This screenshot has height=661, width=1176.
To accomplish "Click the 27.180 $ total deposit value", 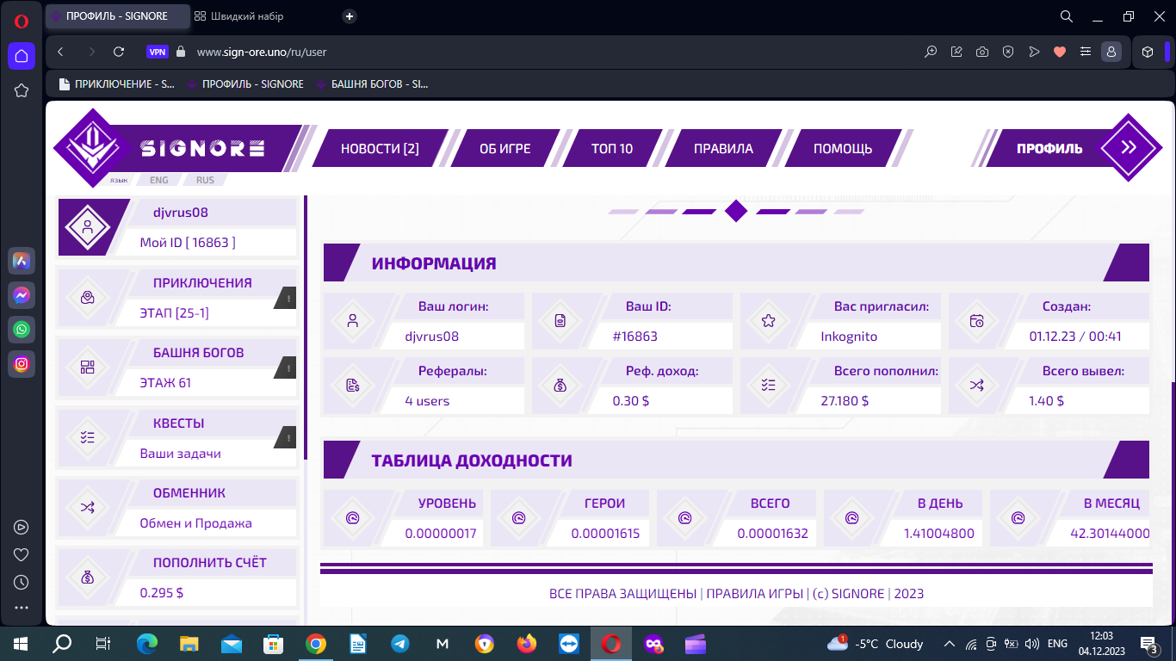I will (x=845, y=400).
